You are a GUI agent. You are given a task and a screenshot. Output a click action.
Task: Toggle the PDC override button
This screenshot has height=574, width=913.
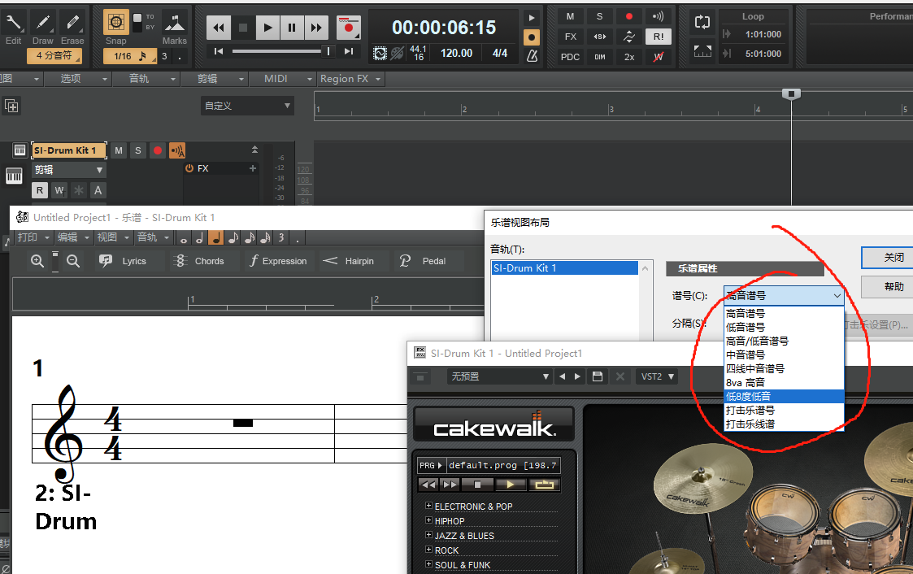570,56
